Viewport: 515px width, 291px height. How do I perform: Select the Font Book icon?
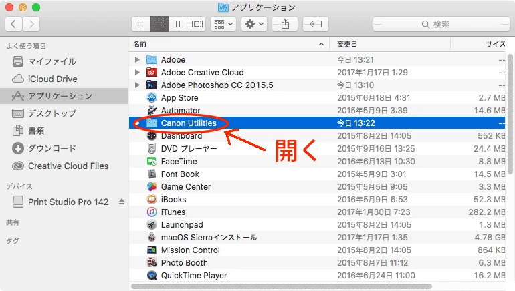152,174
